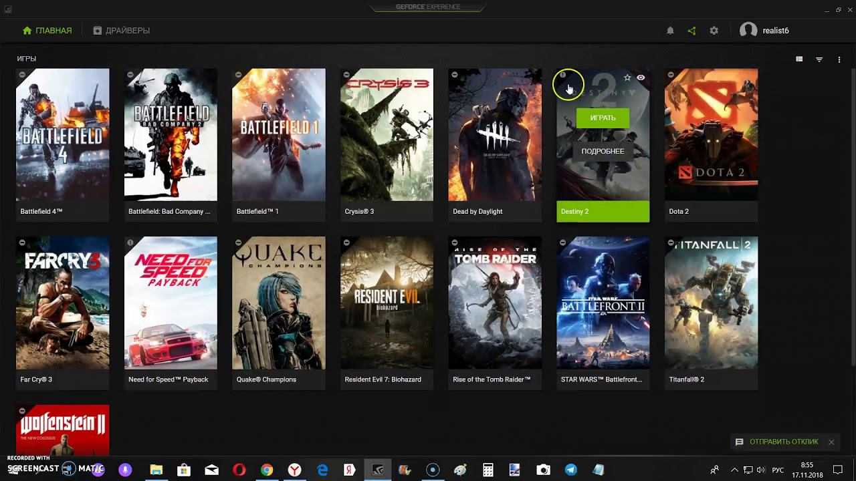Select the Crysis 3 cover art
The image size is (856, 481).
click(387, 134)
